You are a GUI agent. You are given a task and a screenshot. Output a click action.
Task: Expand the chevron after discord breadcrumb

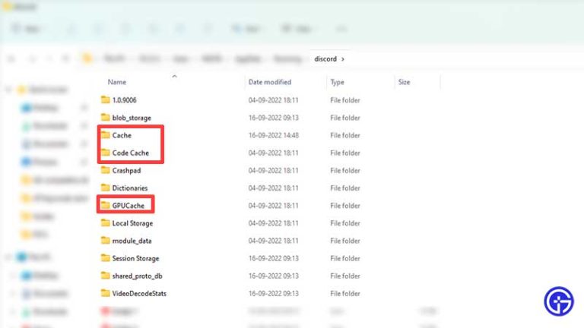point(343,59)
